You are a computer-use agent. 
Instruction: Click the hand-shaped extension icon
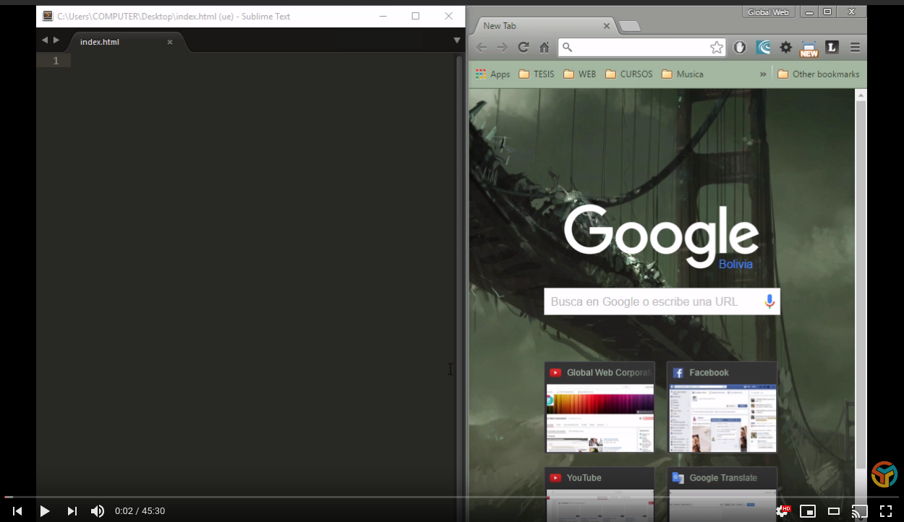point(740,48)
